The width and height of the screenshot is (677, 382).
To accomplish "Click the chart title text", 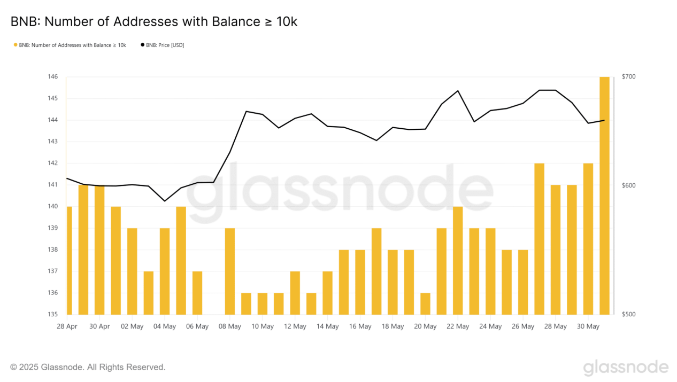I will (154, 22).
